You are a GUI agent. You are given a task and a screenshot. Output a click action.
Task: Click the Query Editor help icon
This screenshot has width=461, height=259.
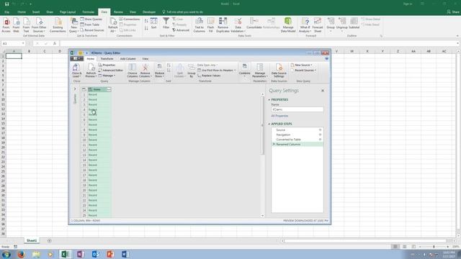(326, 59)
